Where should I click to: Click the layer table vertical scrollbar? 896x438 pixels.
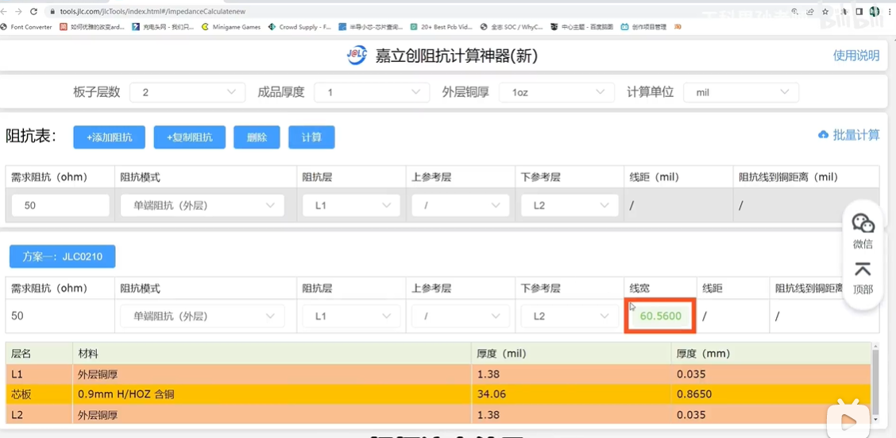coord(875,383)
